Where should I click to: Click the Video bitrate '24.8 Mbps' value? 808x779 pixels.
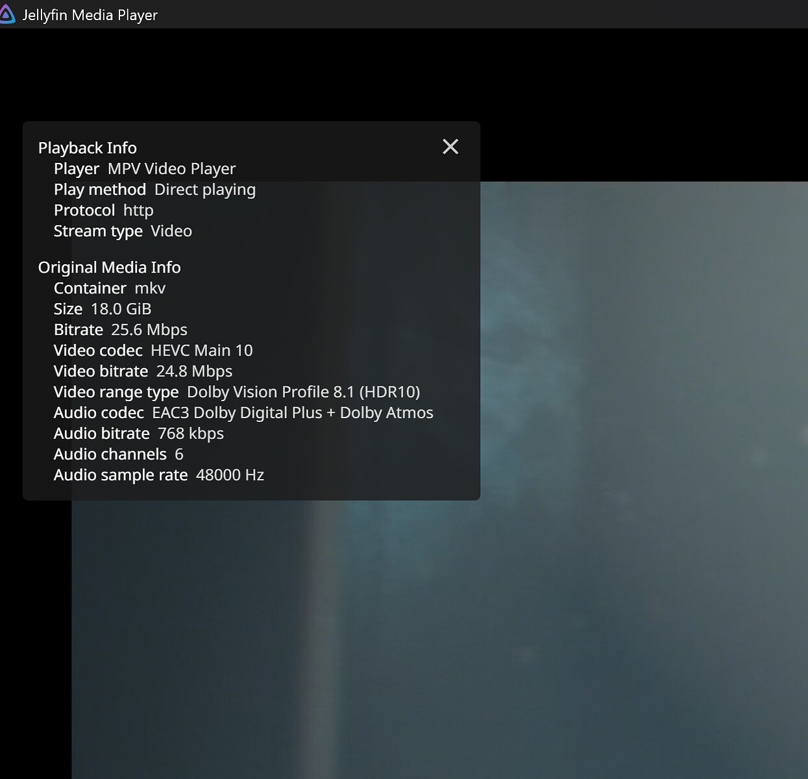[194, 371]
